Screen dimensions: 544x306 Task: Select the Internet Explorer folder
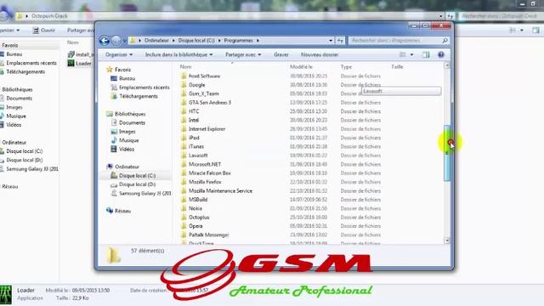(207, 129)
